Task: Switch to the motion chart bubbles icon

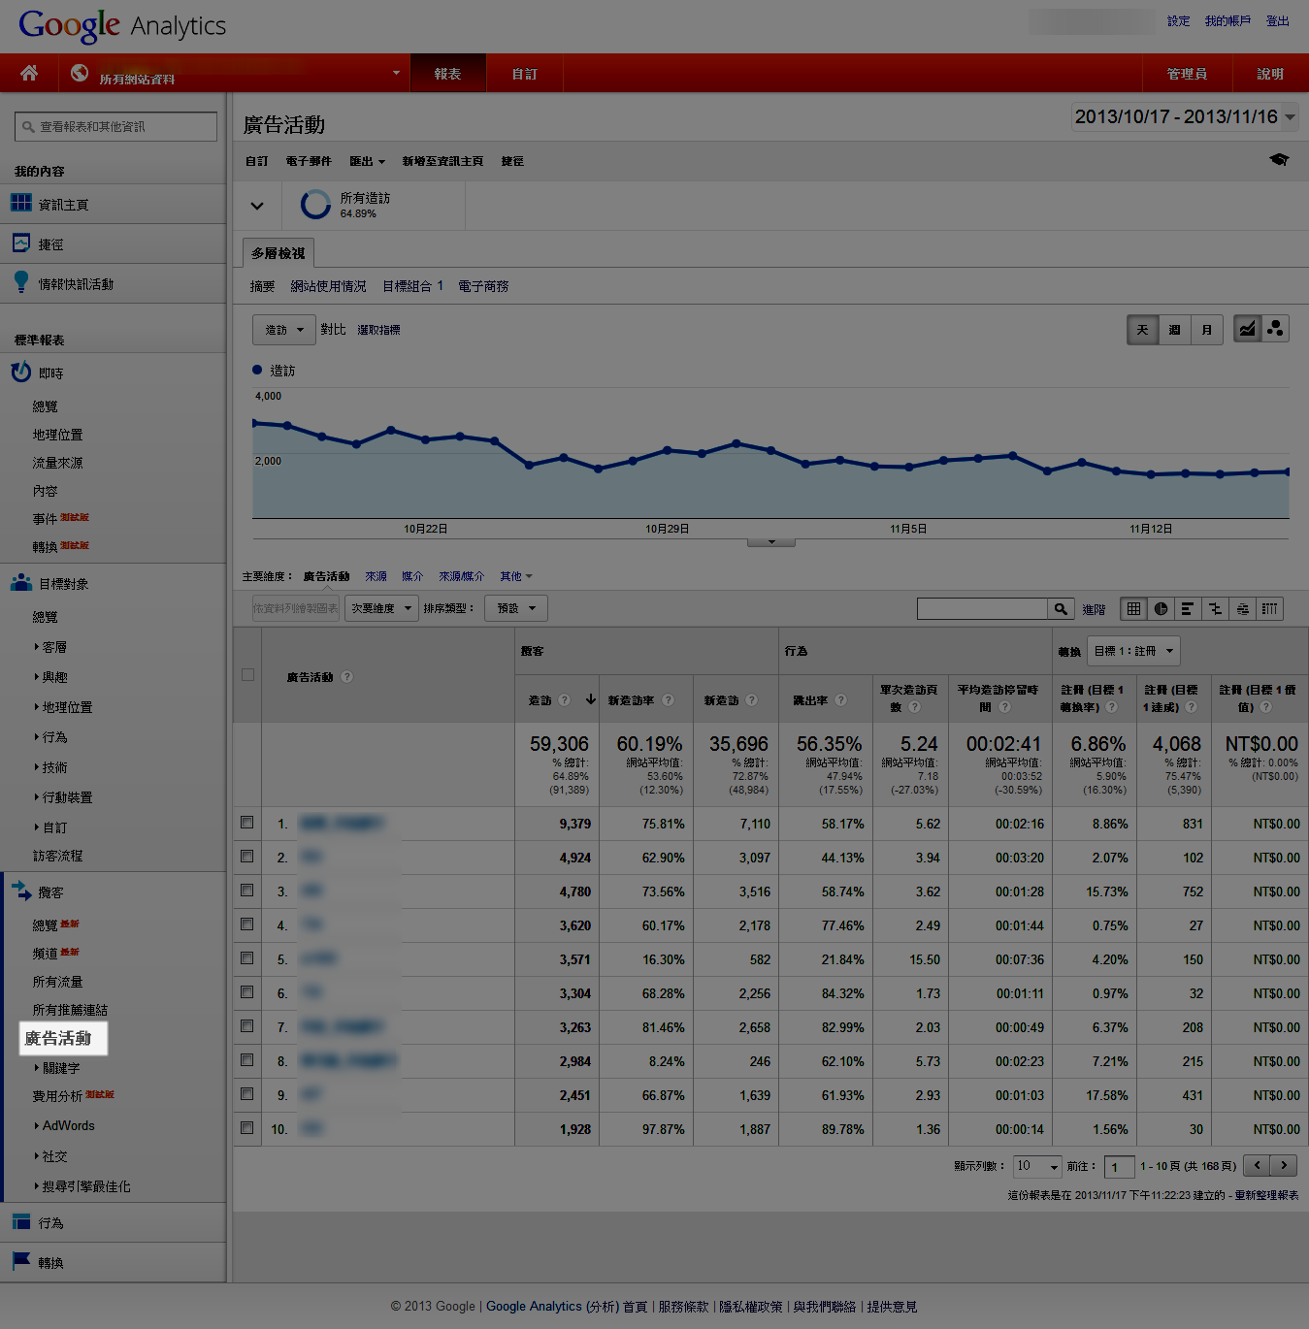Action: click(1275, 329)
